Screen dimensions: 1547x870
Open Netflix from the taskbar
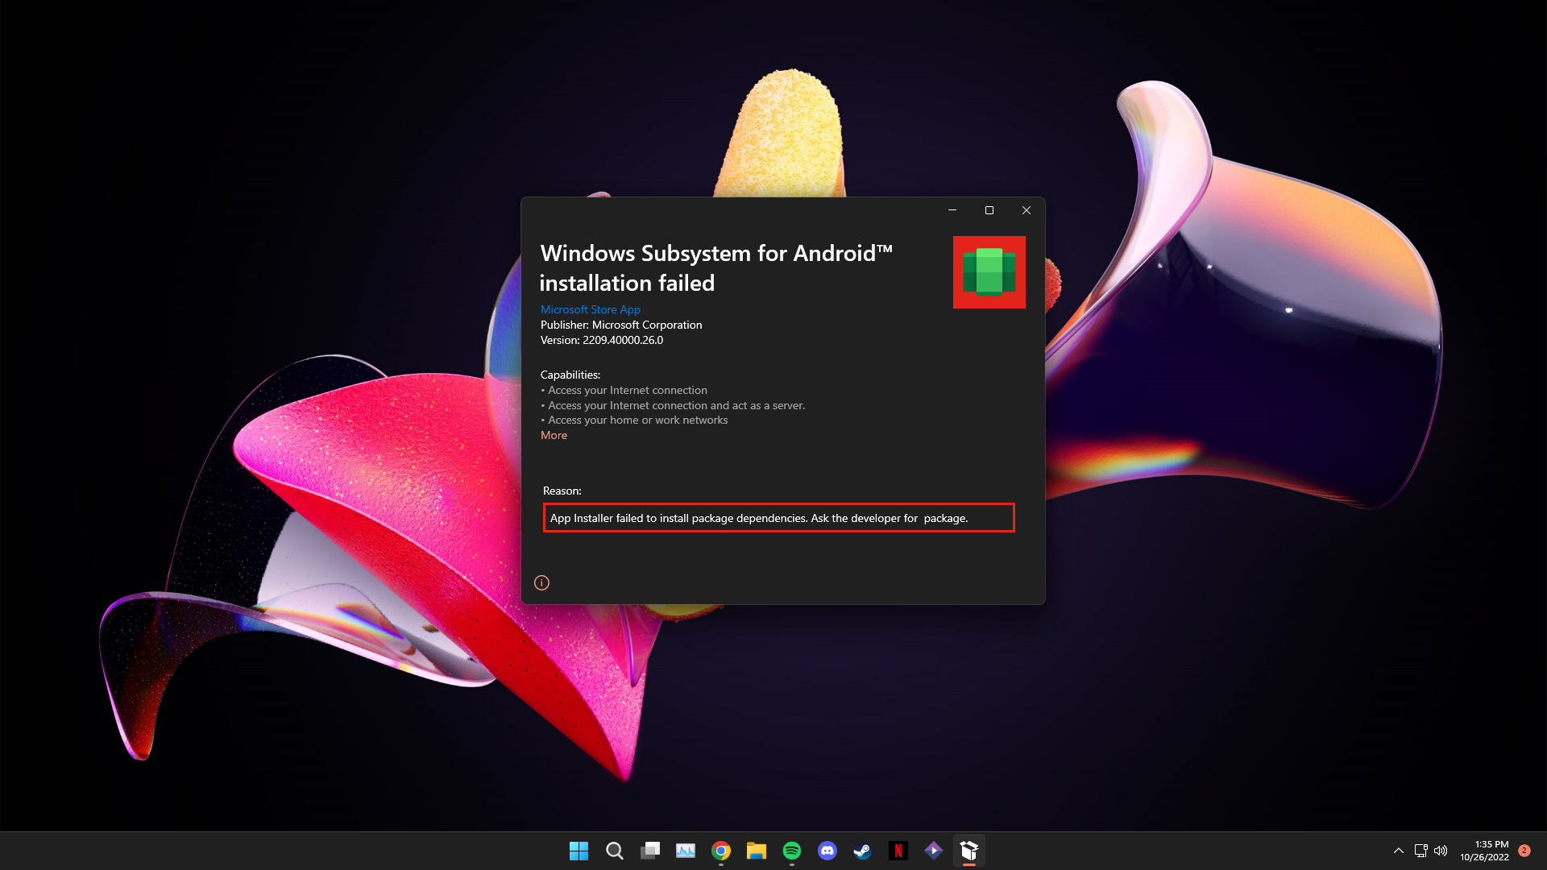(898, 851)
